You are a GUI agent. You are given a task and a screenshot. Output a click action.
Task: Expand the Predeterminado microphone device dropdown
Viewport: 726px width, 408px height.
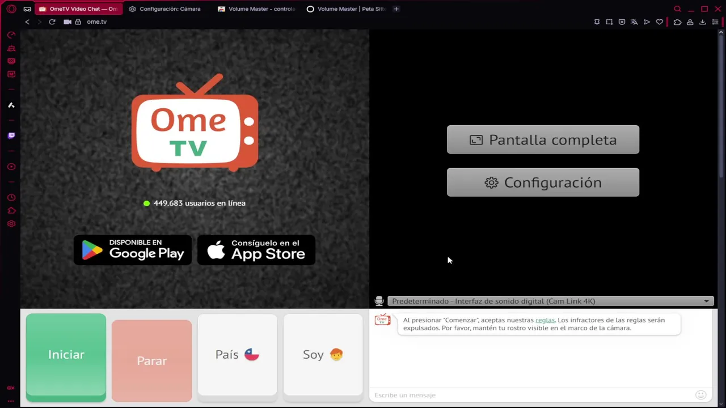point(550,301)
